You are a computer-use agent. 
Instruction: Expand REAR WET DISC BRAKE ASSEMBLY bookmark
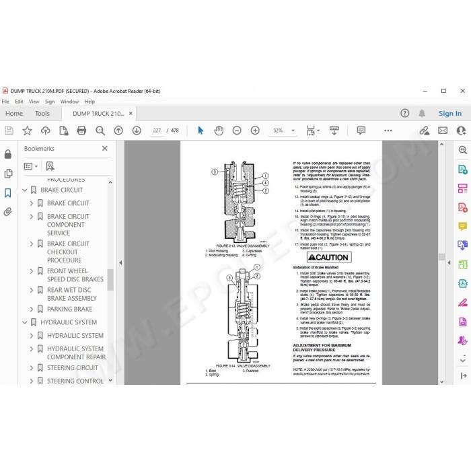pyautogui.click(x=31, y=290)
